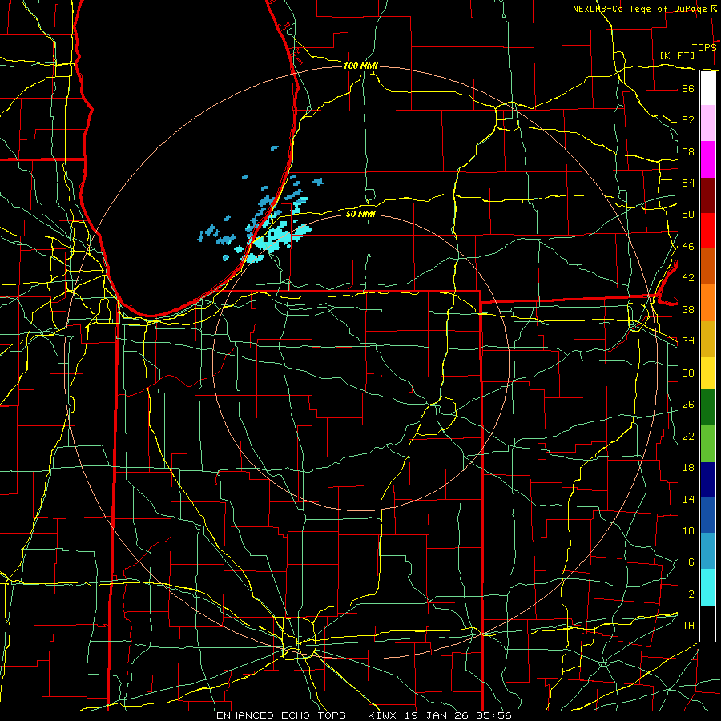Click the [K FT] units label
The width and height of the screenshot is (721, 721).
point(677,55)
